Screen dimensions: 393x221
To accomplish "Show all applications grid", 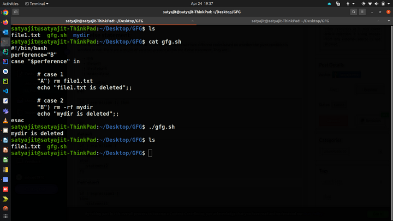I will tap(5, 216).
